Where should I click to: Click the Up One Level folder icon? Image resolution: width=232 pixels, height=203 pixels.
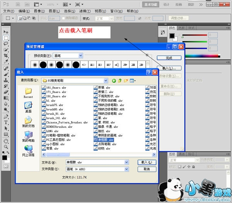(120, 81)
